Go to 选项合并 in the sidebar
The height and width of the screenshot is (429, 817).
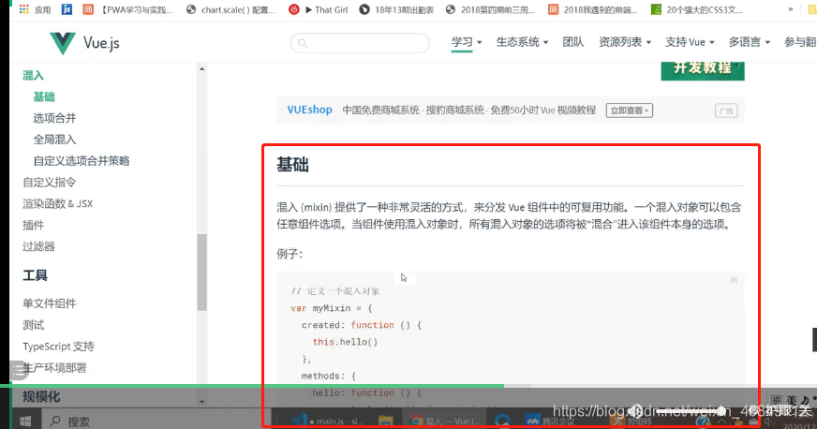click(54, 118)
